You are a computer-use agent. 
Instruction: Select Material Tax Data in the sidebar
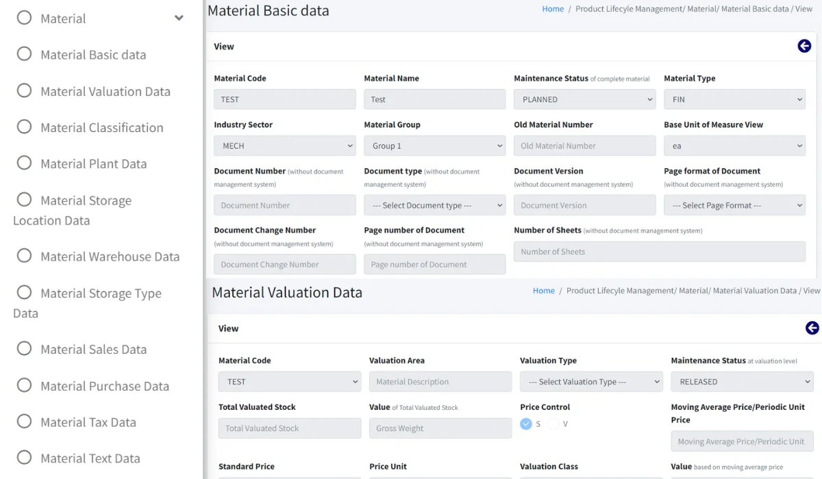(x=85, y=422)
